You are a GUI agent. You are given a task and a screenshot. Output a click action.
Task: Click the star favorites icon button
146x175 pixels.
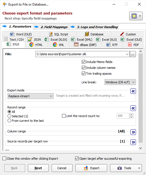pos(134,16)
